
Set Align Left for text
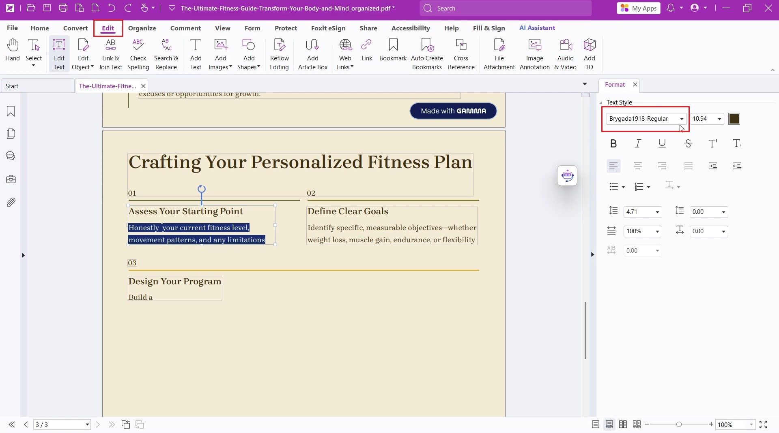[613, 166]
